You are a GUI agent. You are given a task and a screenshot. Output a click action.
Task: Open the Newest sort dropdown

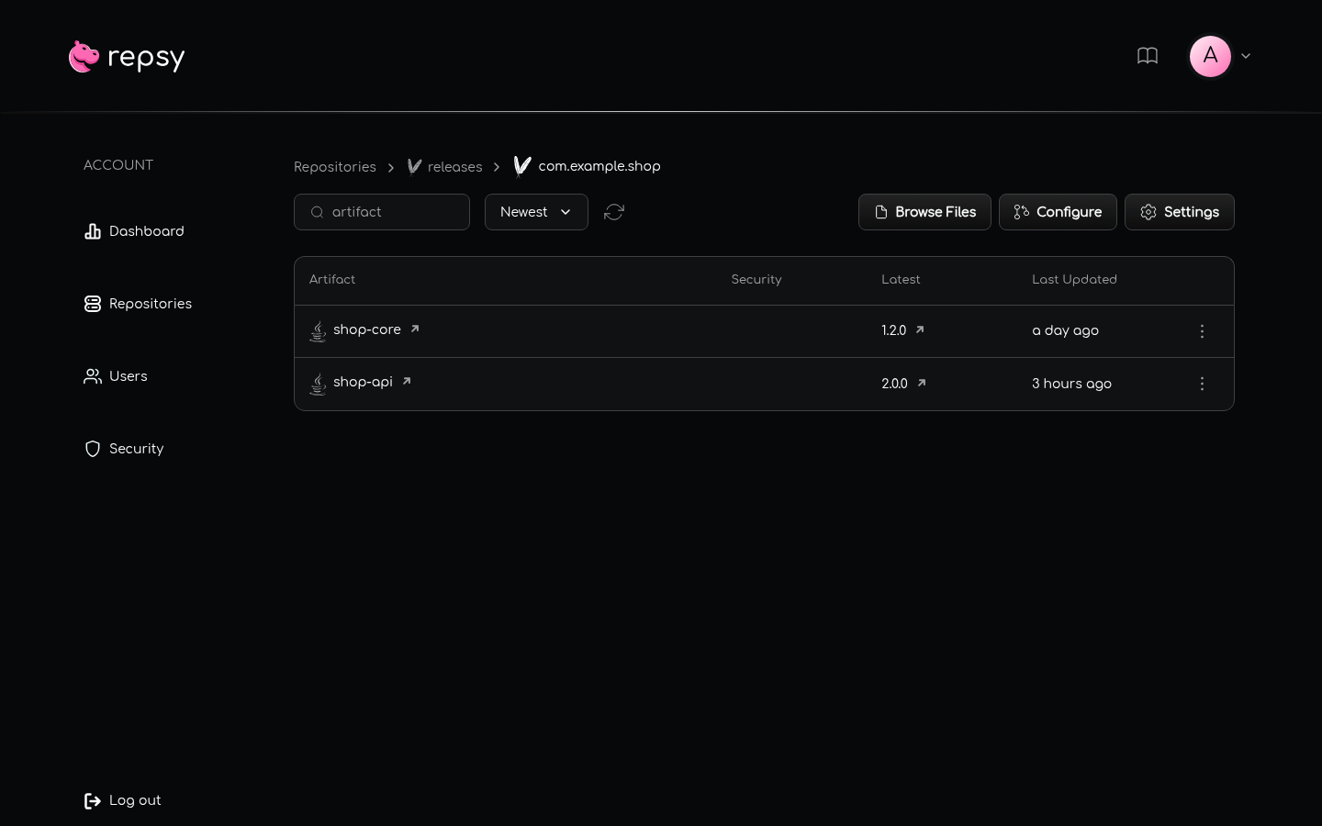pyautogui.click(x=536, y=212)
